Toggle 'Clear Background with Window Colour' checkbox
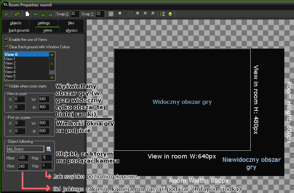 pyautogui.click(x=6, y=47)
